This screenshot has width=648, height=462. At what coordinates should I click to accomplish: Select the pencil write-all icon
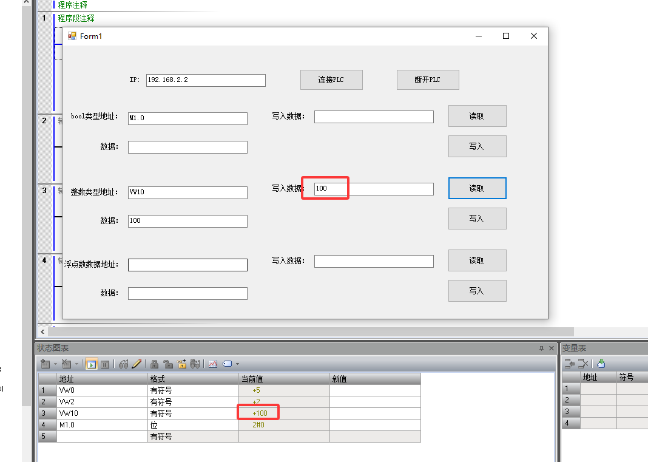(136, 364)
